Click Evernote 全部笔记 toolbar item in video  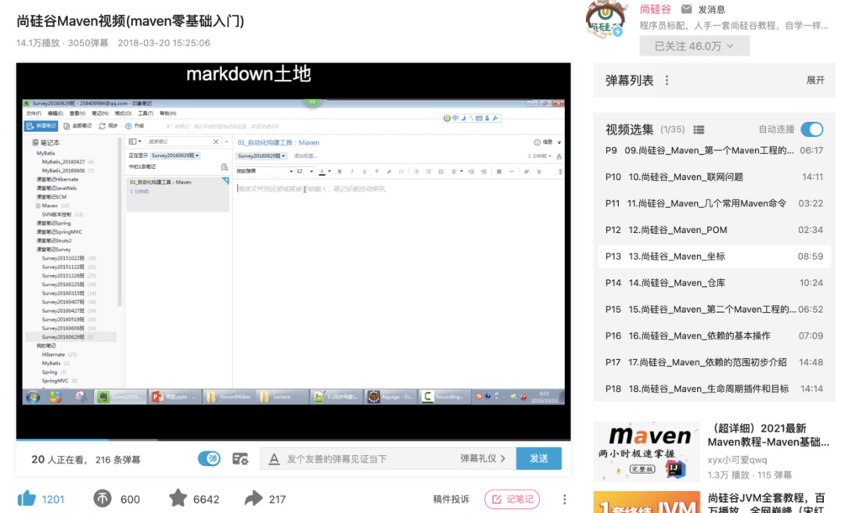(77, 126)
